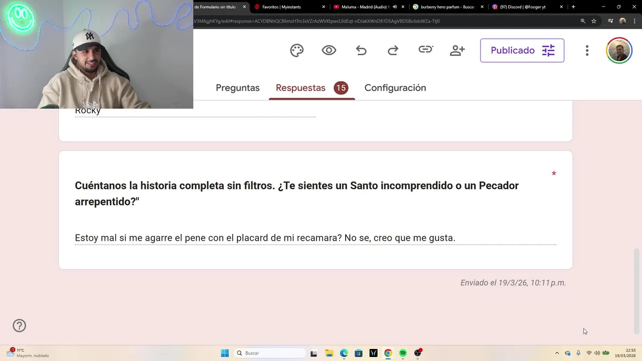Close the Discord tab
This screenshot has width=642, height=361.
[x=561, y=7]
